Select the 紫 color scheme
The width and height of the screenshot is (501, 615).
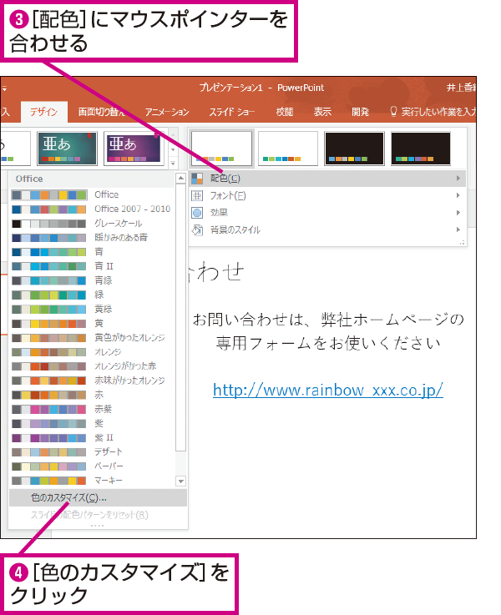point(92,424)
